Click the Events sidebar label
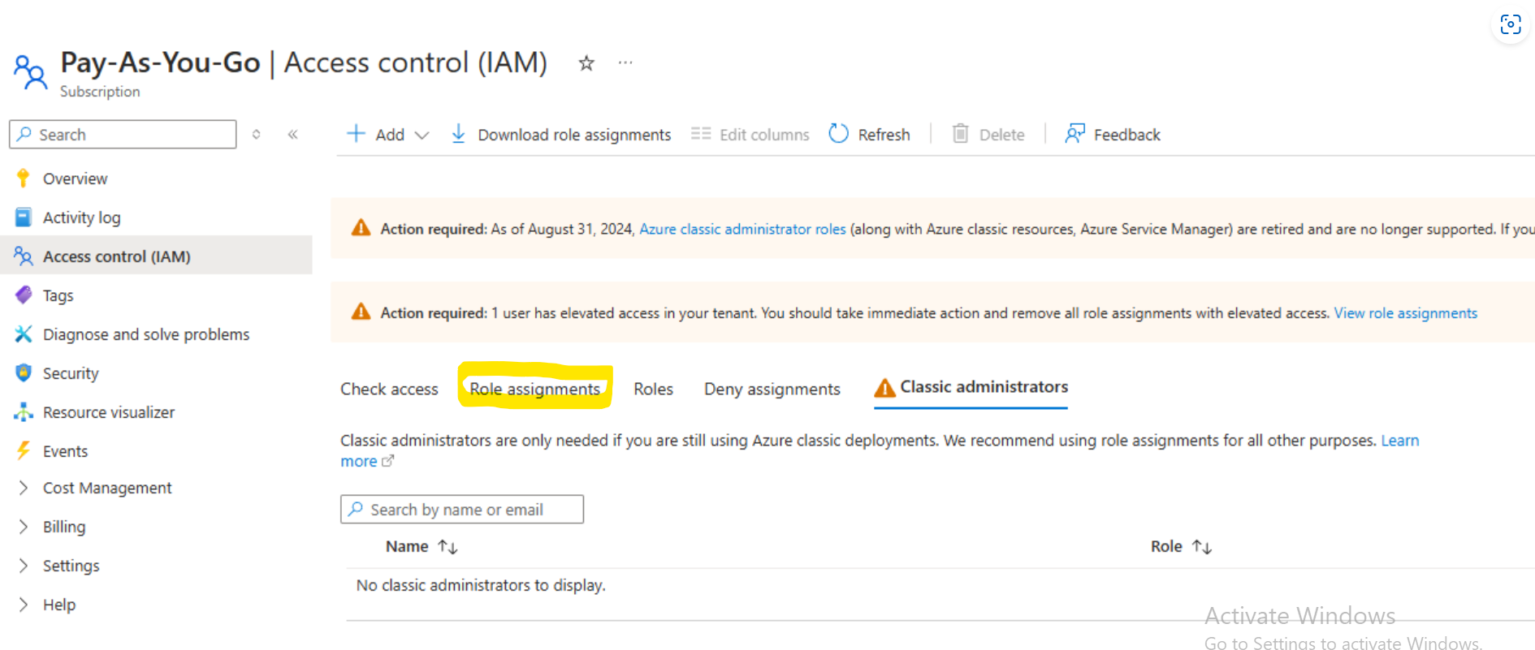Image resolution: width=1535 pixels, height=650 pixels. point(65,451)
